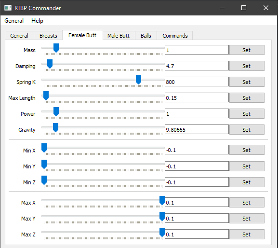Switch to the Male Butt tab

pyautogui.click(x=119, y=36)
